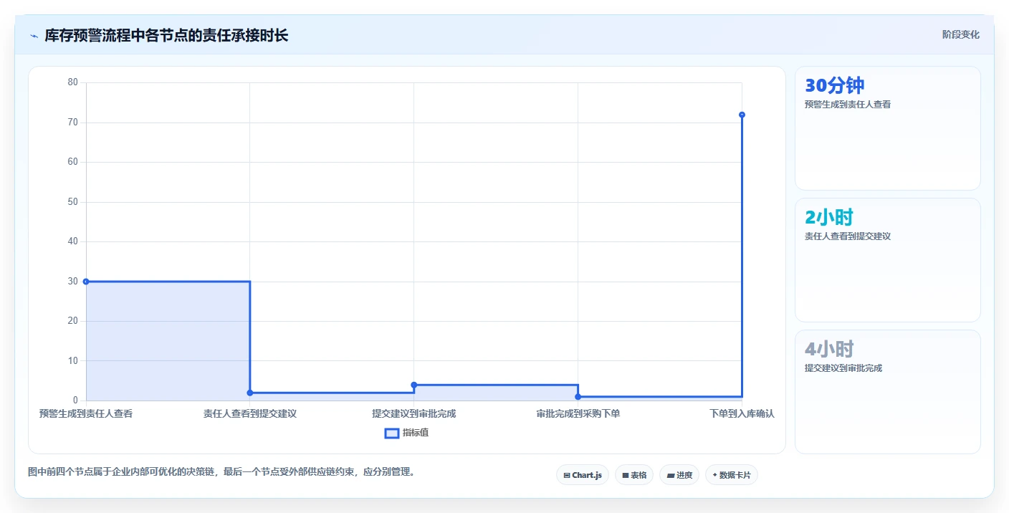
Task: Click the data point at 责任人查看到提交建议
Action: pos(250,393)
